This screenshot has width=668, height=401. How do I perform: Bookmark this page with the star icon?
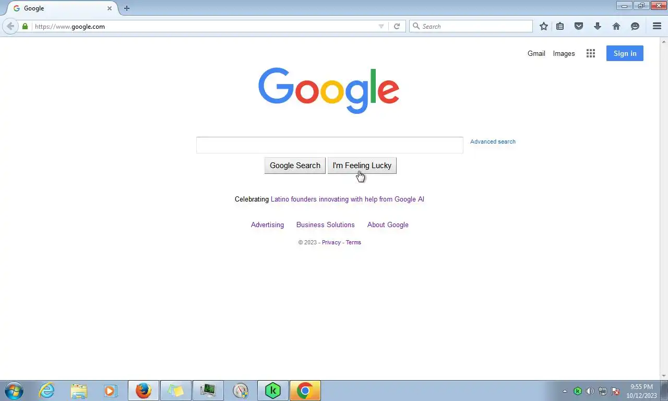tap(544, 26)
